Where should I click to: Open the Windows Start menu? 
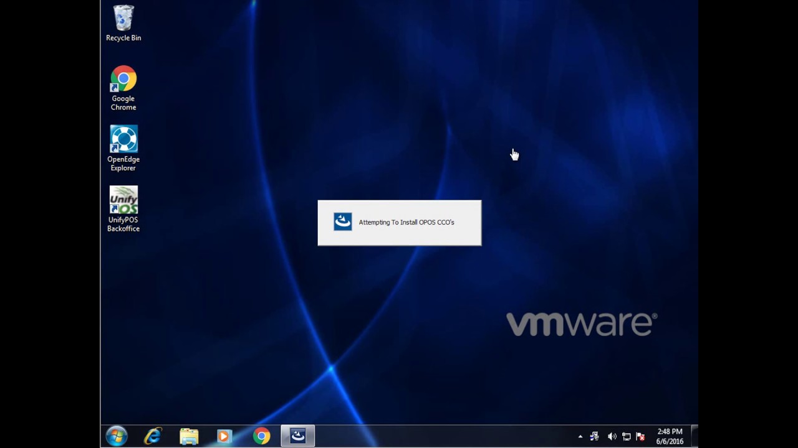[117, 436]
